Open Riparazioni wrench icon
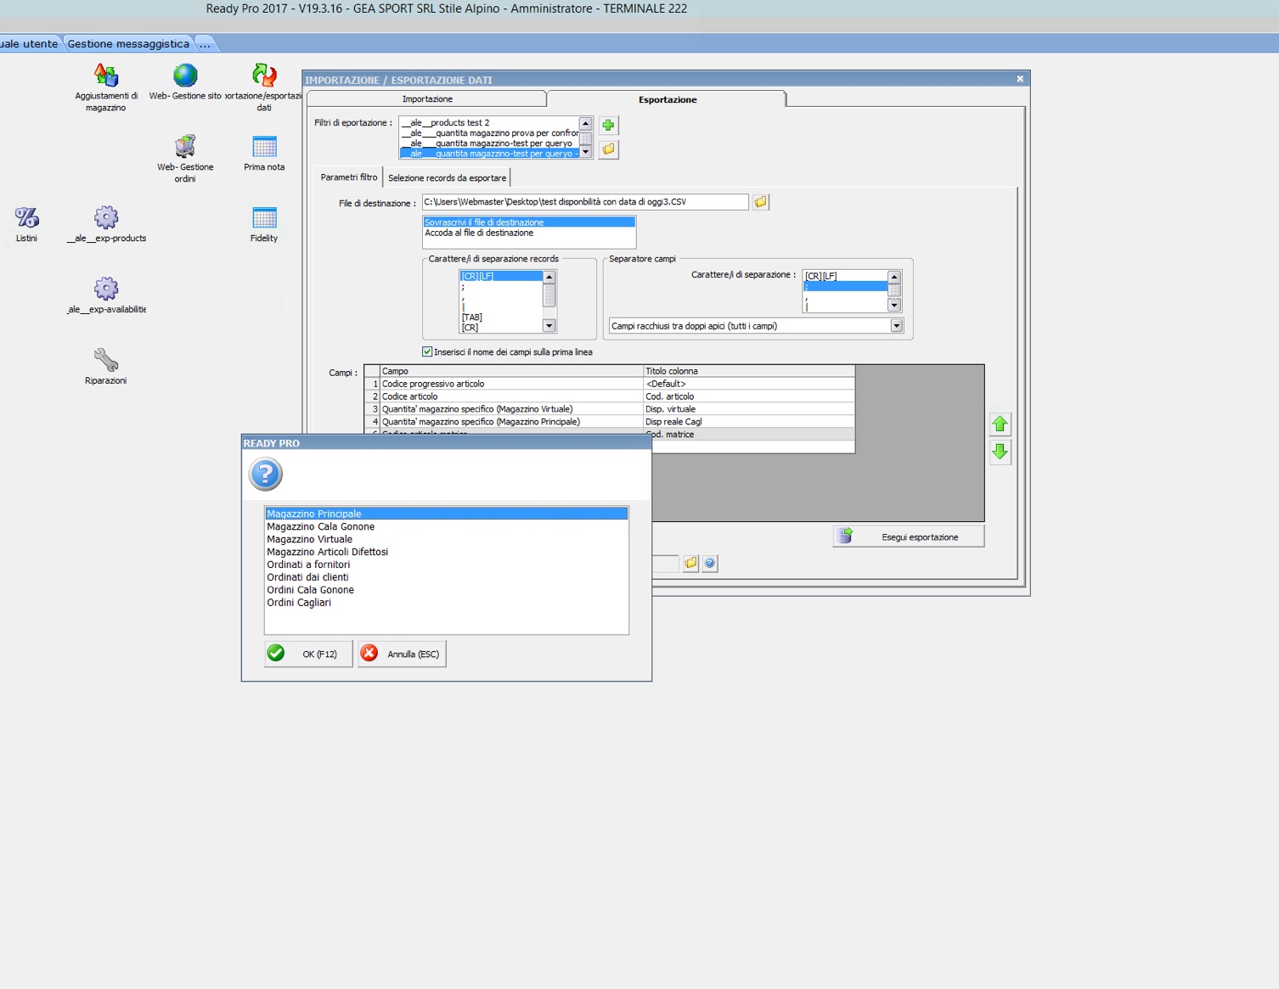 (x=106, y=360)
